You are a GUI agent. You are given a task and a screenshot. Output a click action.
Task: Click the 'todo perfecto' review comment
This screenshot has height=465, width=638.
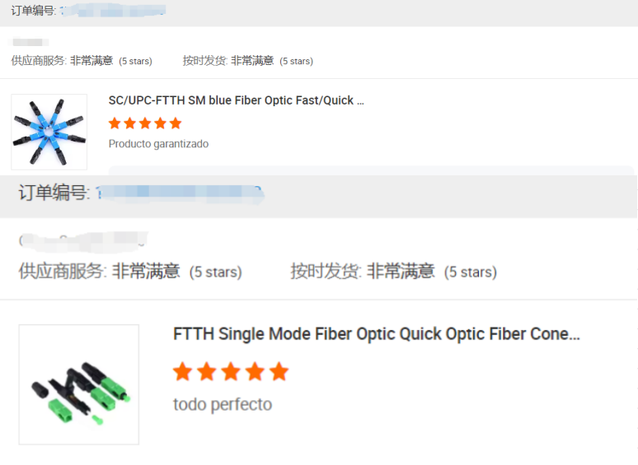222,404
